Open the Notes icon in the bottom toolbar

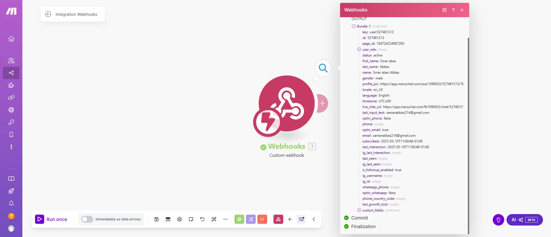(x=191, y=219)
